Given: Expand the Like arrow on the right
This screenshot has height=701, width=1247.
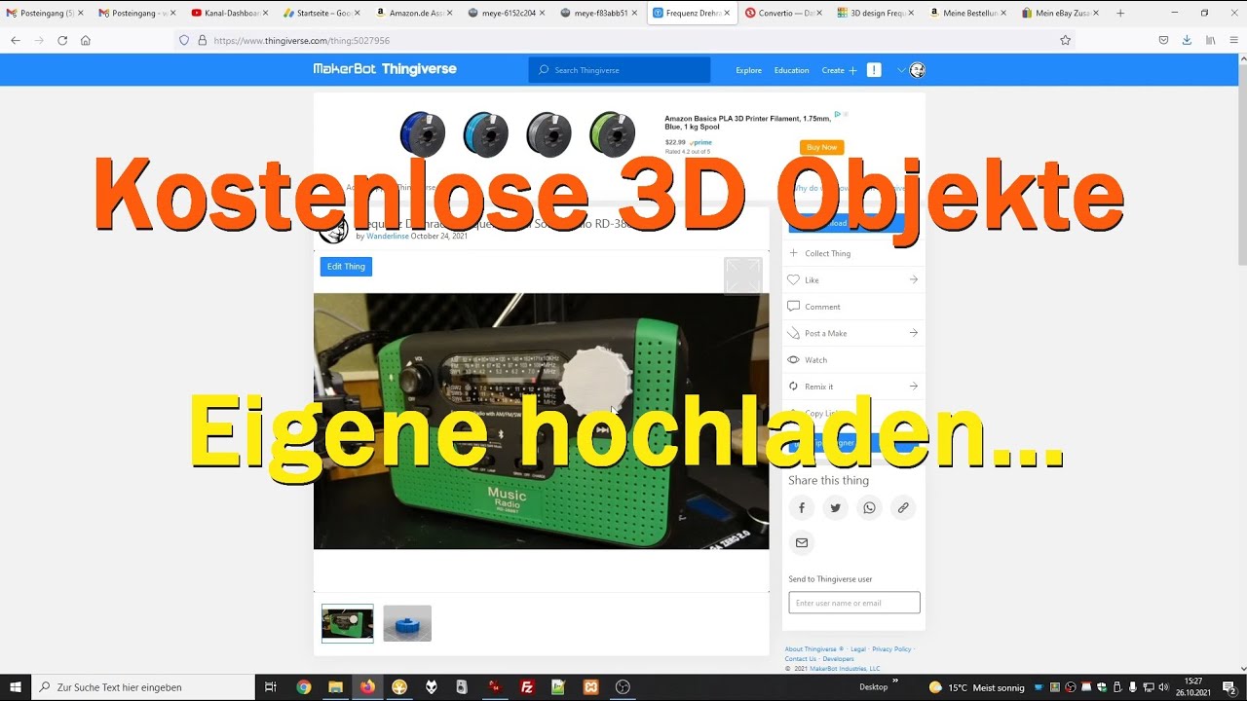Looking at the screenshot, I should click(x=914, y=280).
